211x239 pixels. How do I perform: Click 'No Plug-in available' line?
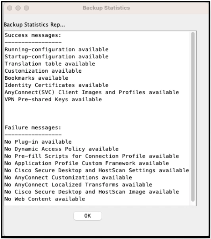tap(38, 142)
